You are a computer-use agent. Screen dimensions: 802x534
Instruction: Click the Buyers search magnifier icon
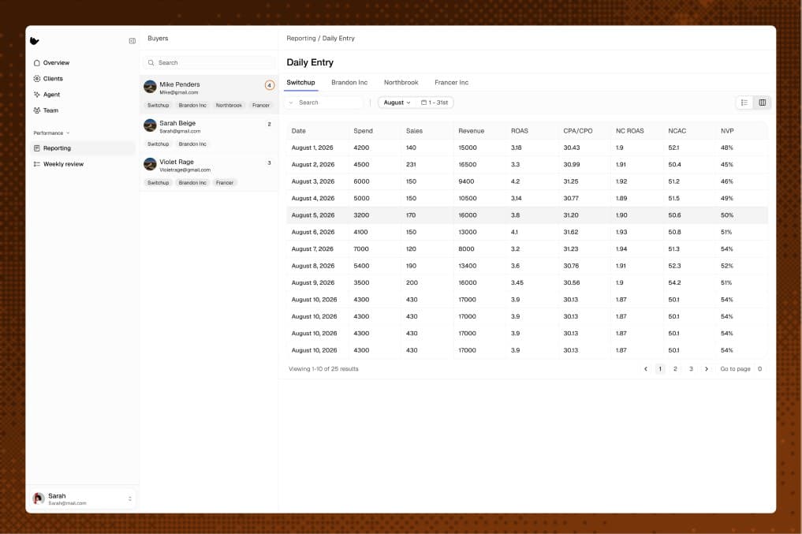click(x=151, y=63)
